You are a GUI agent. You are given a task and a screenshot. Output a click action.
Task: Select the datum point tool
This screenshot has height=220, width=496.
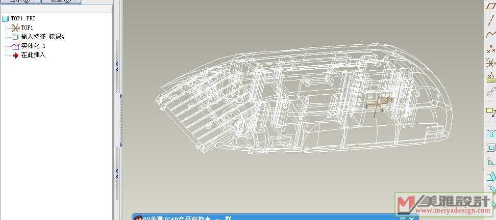pos(491,48)
